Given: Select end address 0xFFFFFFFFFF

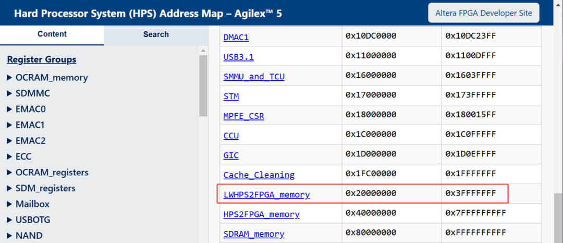Looking at the screenshot, I should click(x=476, y=233).
